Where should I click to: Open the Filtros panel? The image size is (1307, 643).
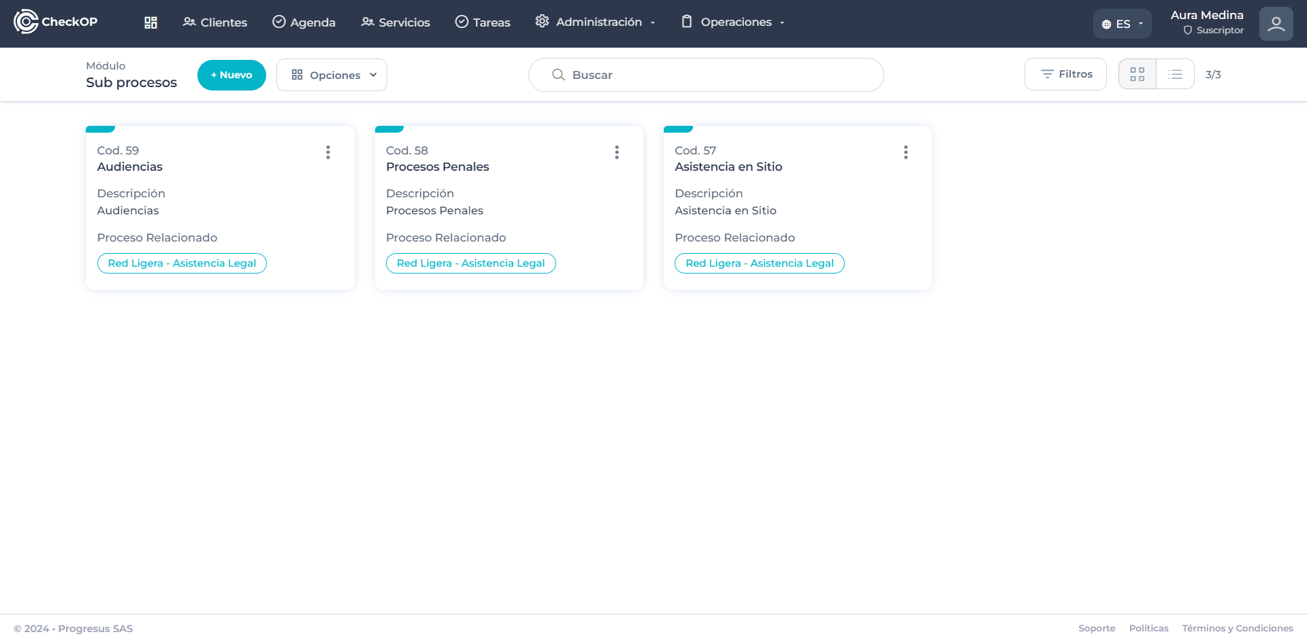[1065, 74]
